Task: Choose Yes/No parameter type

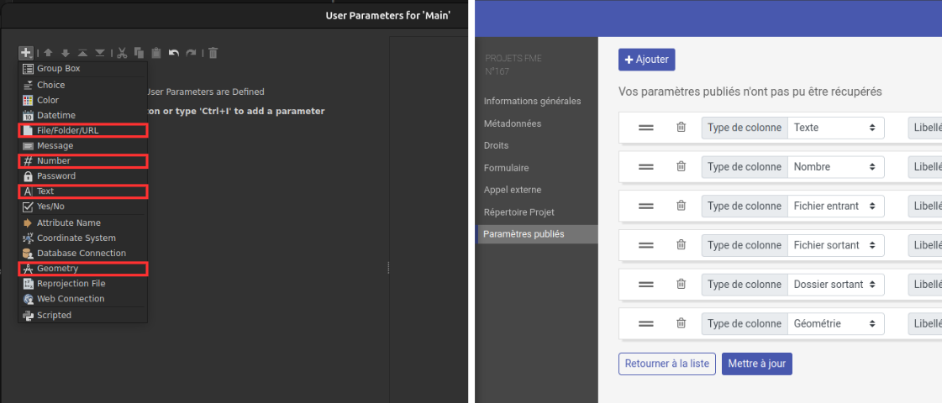Action: pyautogui.click(x=83, y=207)
